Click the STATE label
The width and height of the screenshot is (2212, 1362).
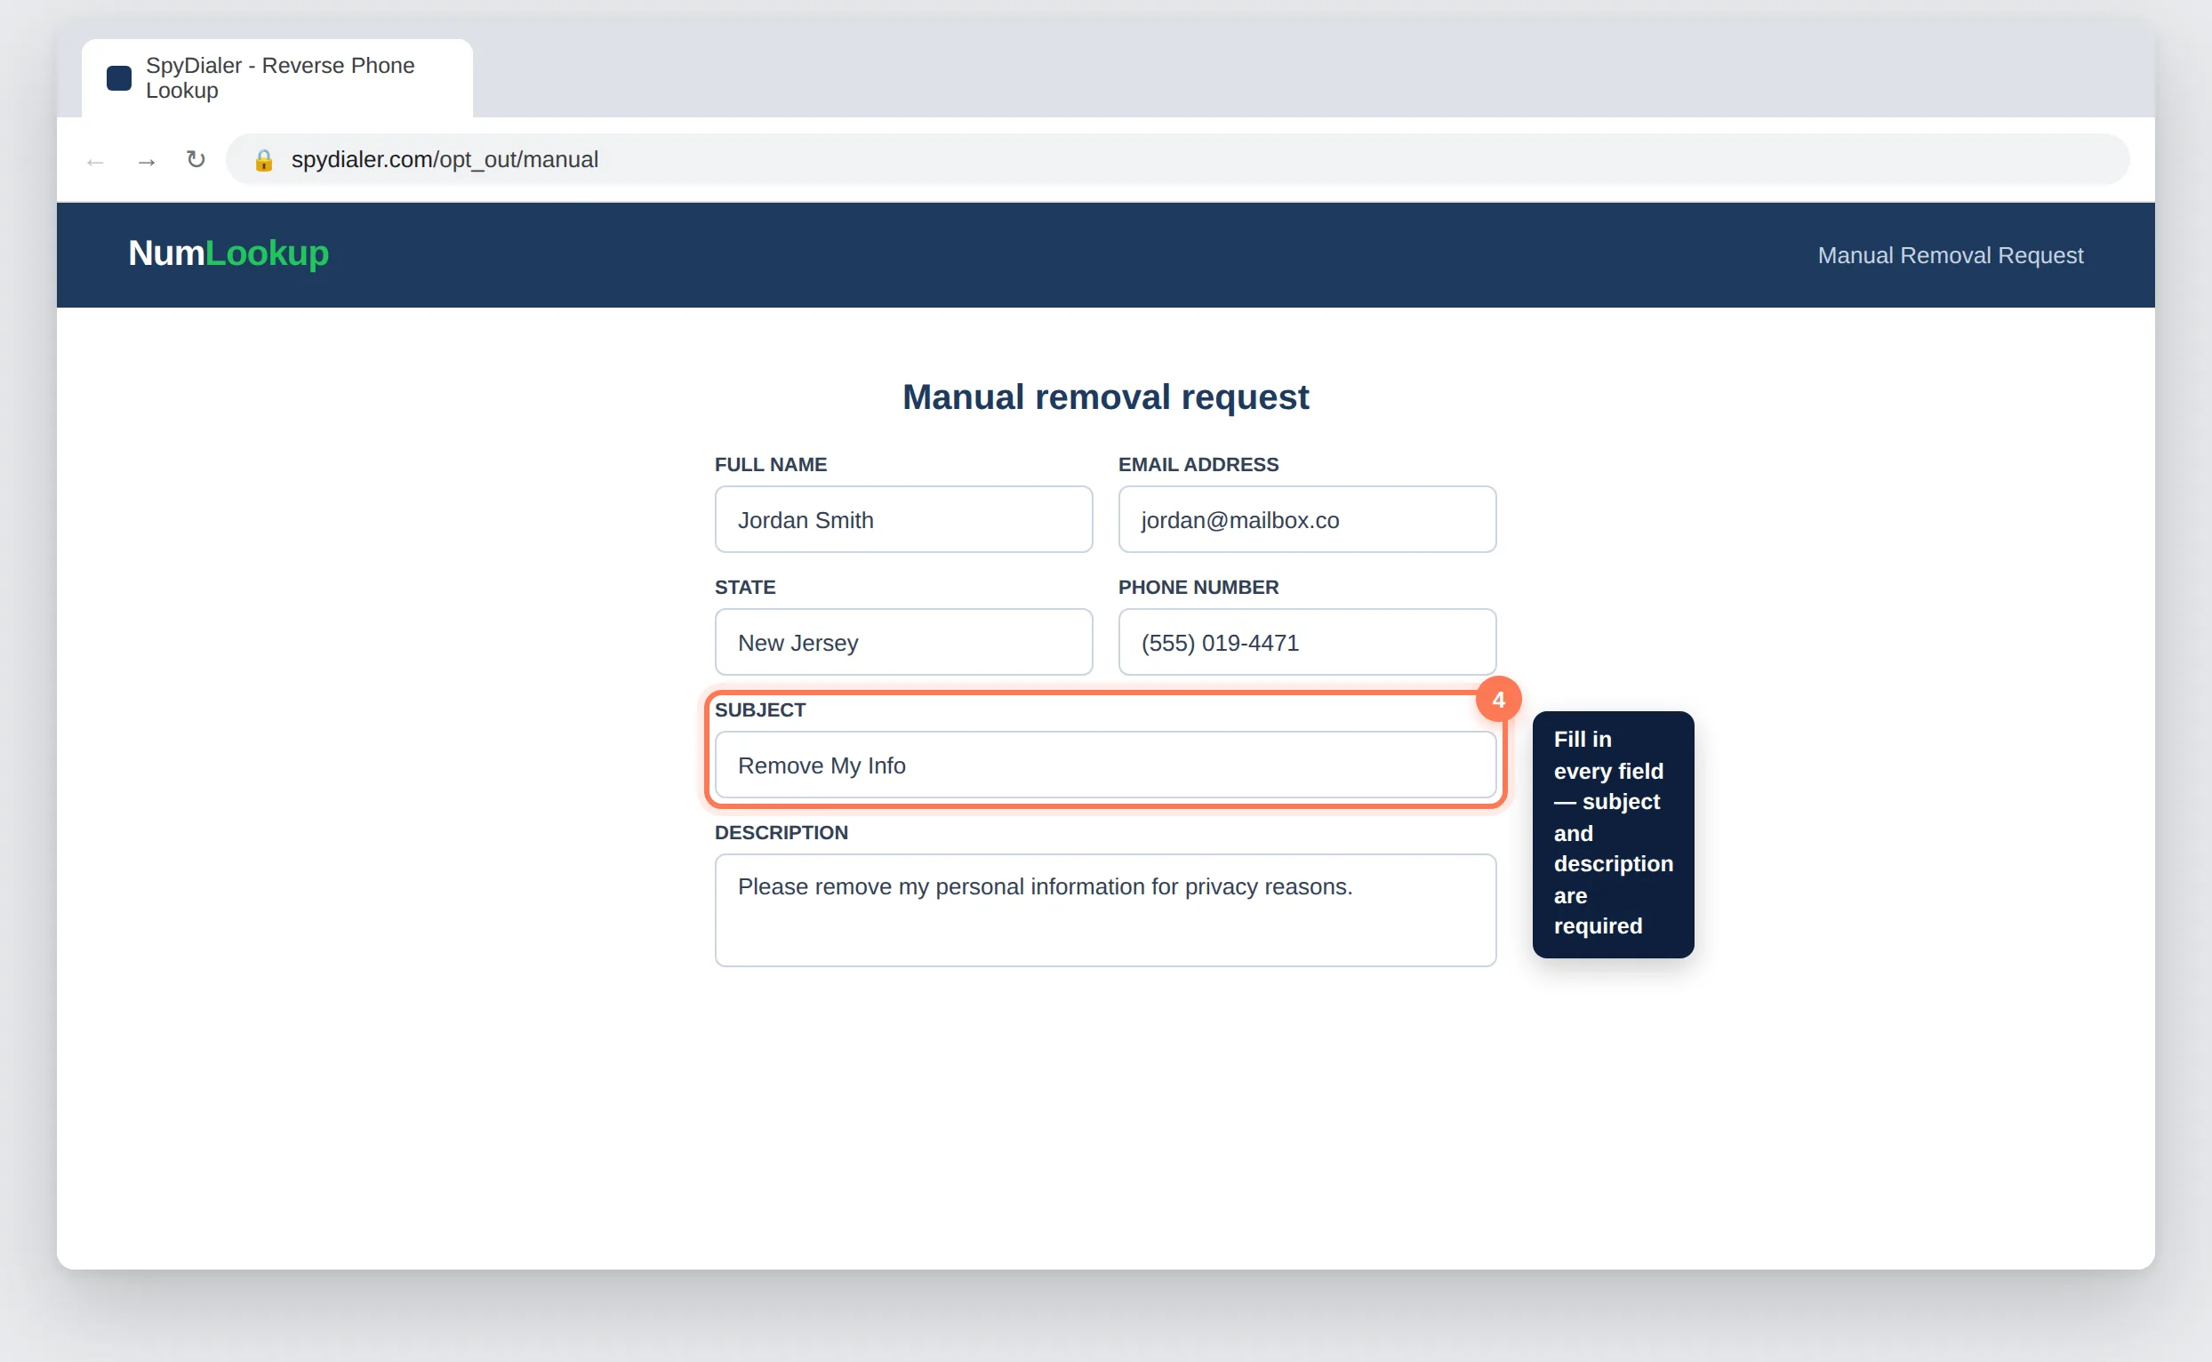[745, 588]
